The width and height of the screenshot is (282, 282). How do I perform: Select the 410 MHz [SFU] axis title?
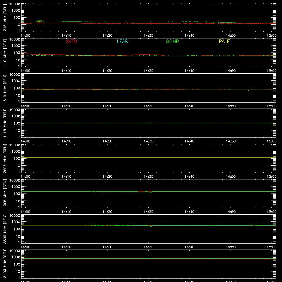coord(5,53)
